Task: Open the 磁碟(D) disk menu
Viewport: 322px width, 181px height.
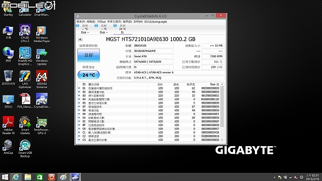Action: pos(127,21)
